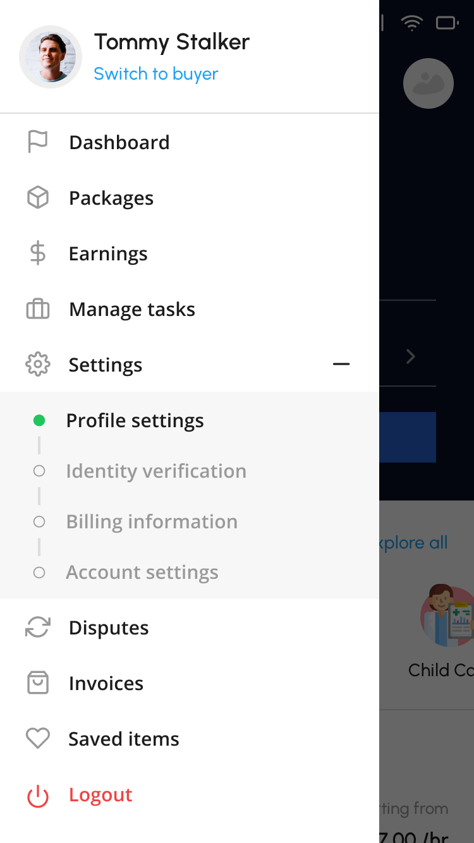Click the Switch to buyer link
This screenshot has height=843, width=474.
[x=155, y=74]
